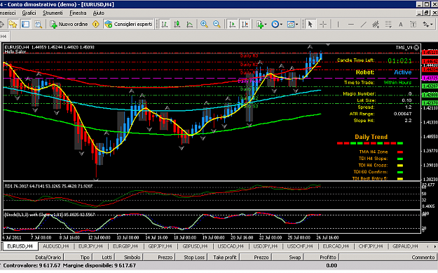The height and width of the screenshot is (273, 438).
Task: Select the text tool (A)
Action: point(401,25)
